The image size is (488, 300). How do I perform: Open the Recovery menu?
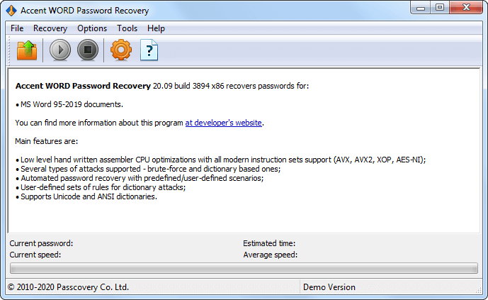tap(50, 28)
